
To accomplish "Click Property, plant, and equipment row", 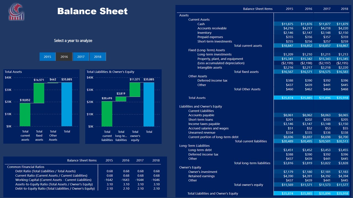I will click(220, 59).
